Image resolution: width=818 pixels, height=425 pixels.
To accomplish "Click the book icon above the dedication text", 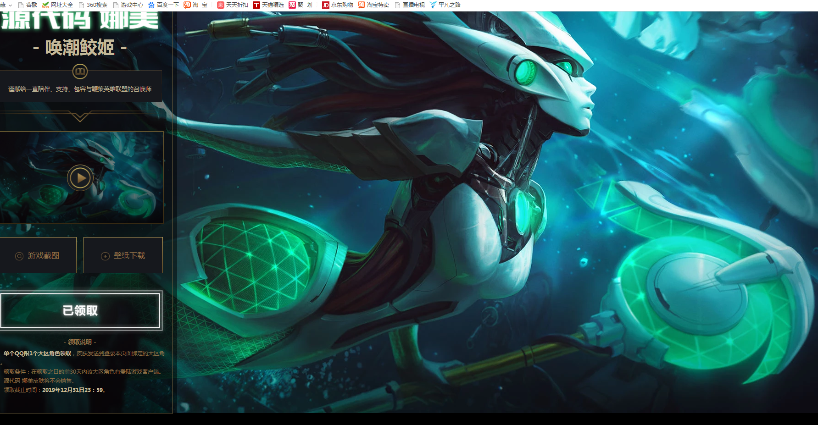I will click(80, 72).
